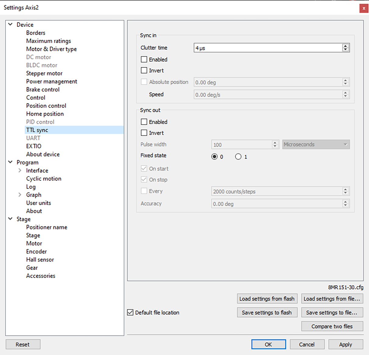This screenshot has height=355, width=369.
Task: Close the Settings Axis2 window
Action: [364, 8]
